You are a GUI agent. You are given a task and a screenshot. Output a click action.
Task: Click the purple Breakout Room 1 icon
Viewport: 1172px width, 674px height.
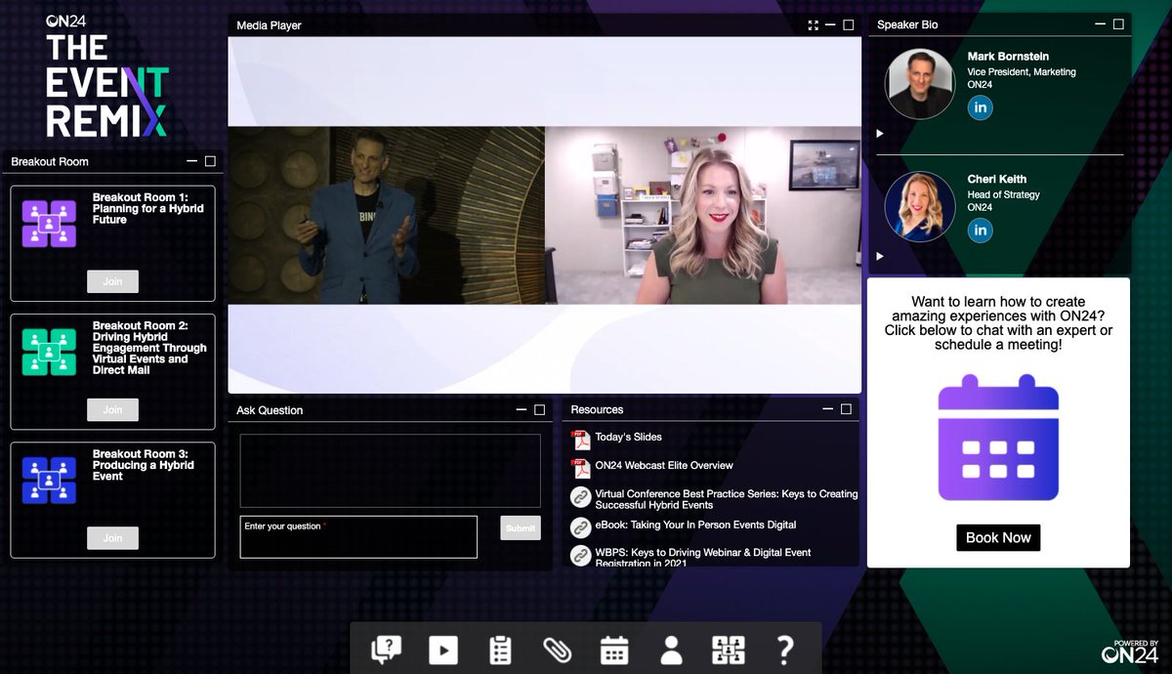49,224
